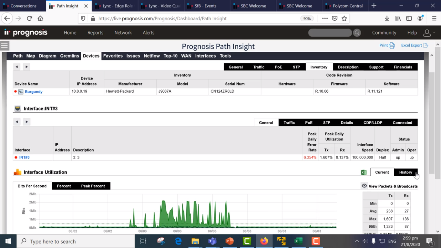Bookmark this page with the star icon
This screenshot has height=248, width=441.
pos(344,18)
